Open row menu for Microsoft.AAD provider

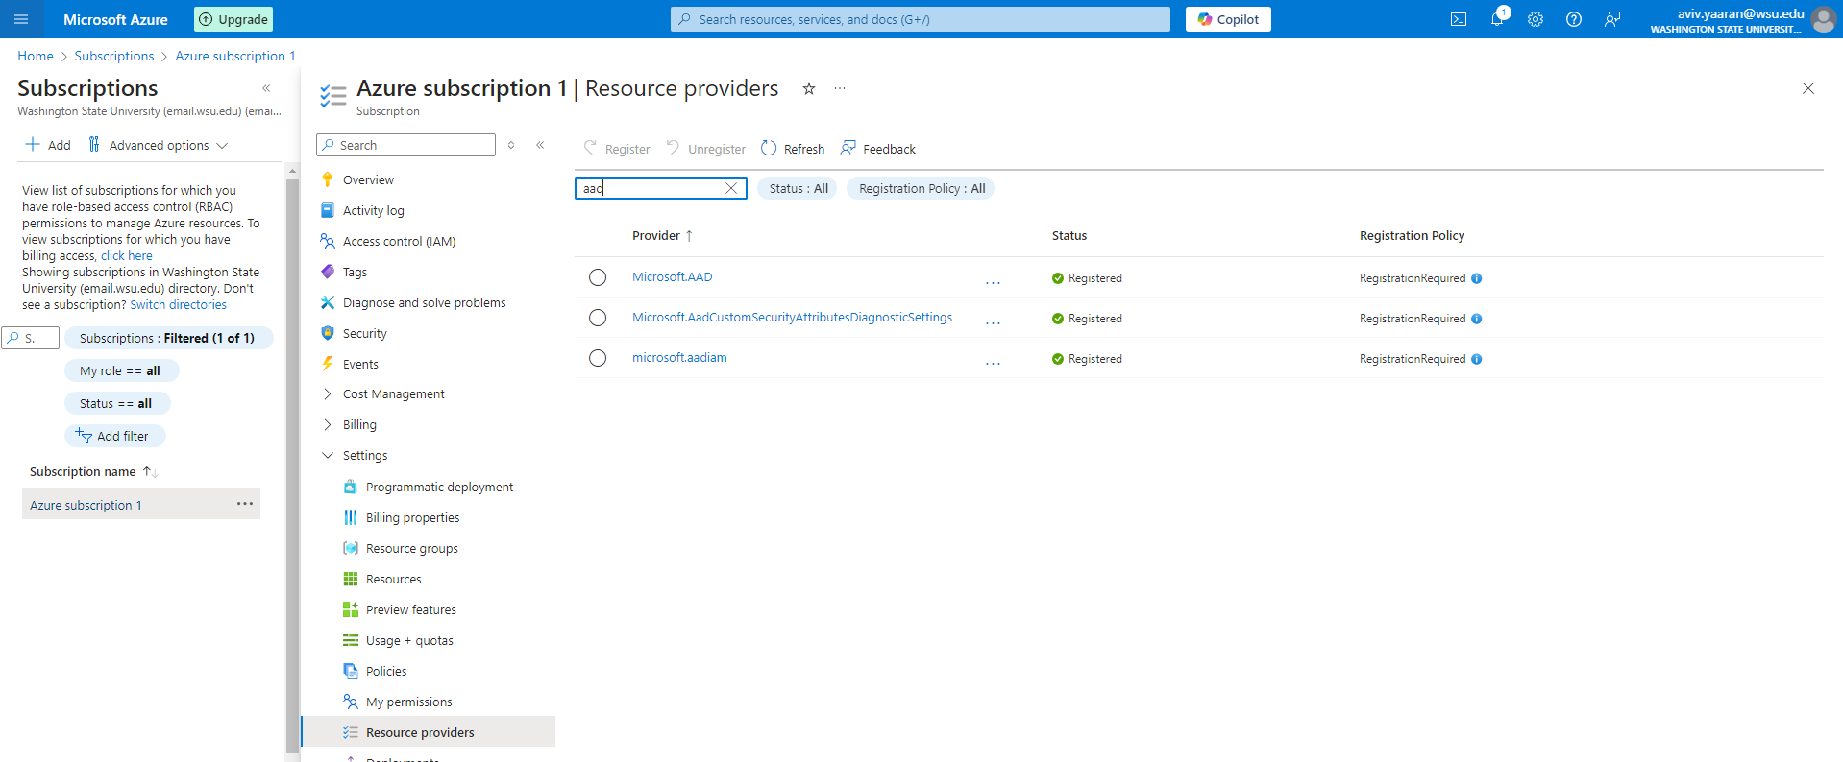[x=993, y=281]
